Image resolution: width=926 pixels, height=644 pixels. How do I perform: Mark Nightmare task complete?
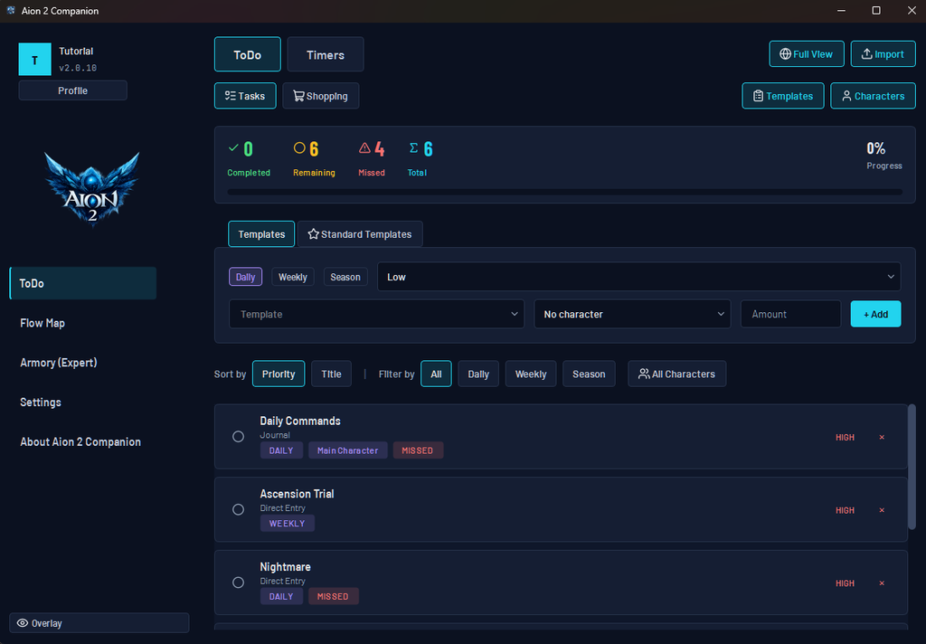[x=238, y=582]
